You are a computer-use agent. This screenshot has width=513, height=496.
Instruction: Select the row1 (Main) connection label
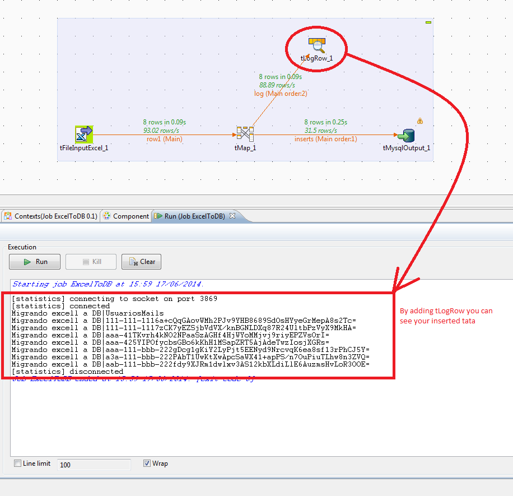click(x=164, y=139)
